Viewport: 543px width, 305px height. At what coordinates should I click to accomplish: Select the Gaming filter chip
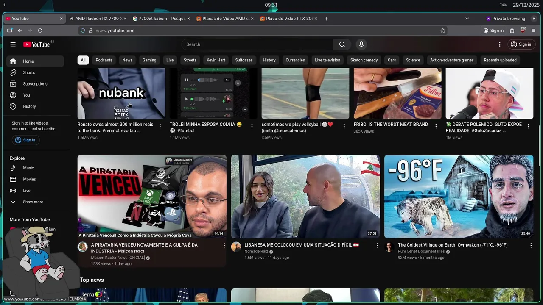point(149,60)
